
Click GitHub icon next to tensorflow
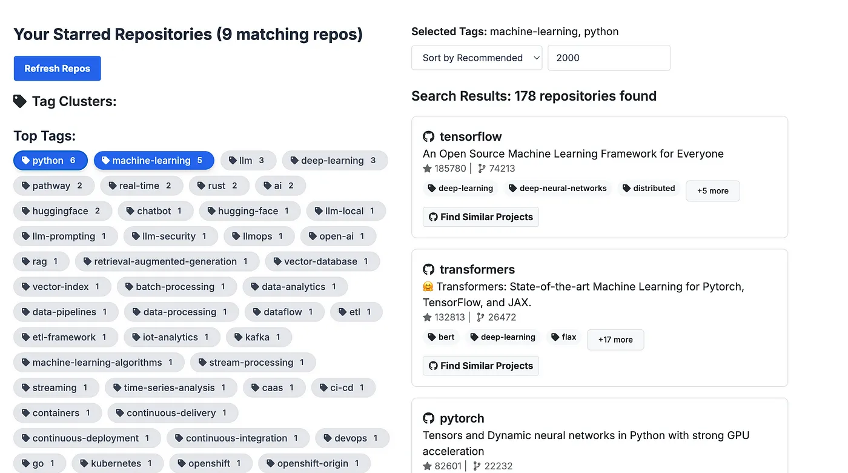(429, 136)
